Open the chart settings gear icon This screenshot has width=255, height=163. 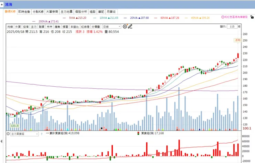point(125,27)
